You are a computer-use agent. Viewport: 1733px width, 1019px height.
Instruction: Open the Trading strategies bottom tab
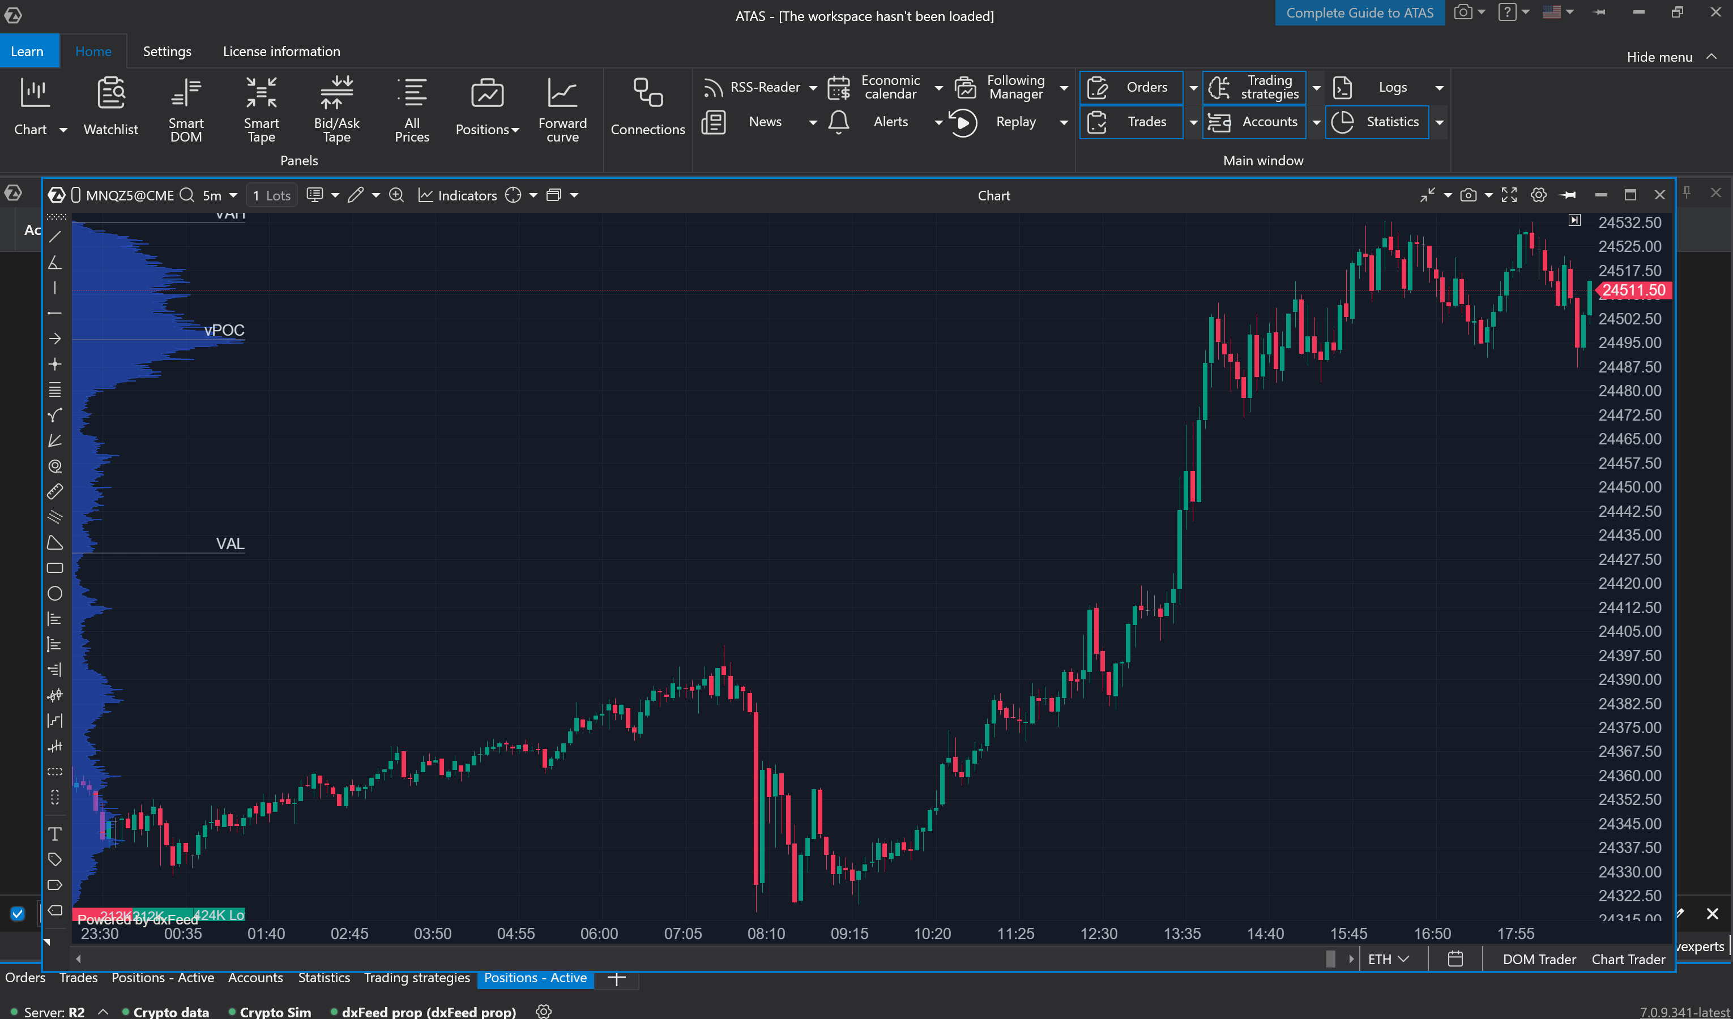417,977
